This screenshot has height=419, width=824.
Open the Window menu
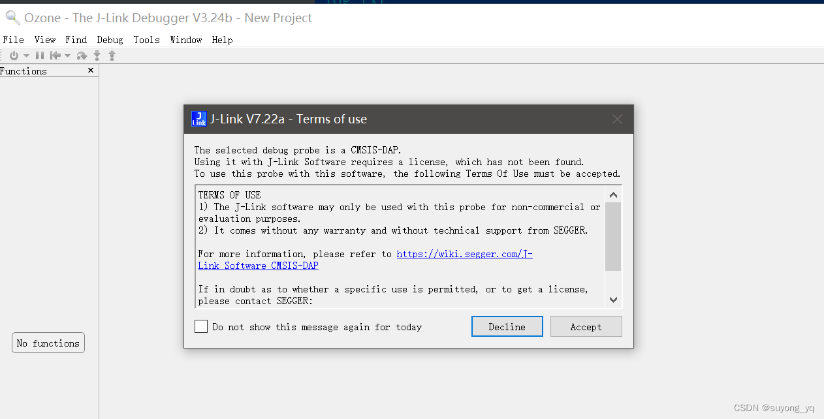tap(186, 40)
